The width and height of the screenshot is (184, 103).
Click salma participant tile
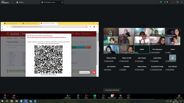point(172,49)
